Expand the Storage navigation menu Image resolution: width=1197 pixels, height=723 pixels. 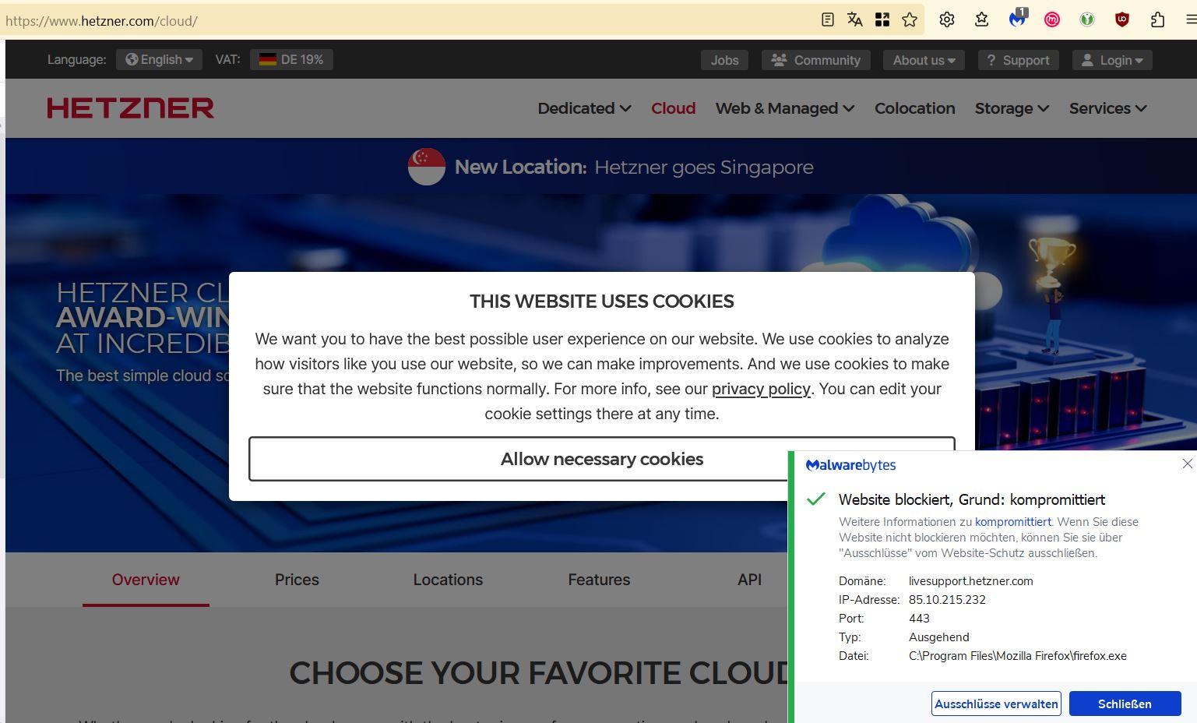tap(1012, 108)
